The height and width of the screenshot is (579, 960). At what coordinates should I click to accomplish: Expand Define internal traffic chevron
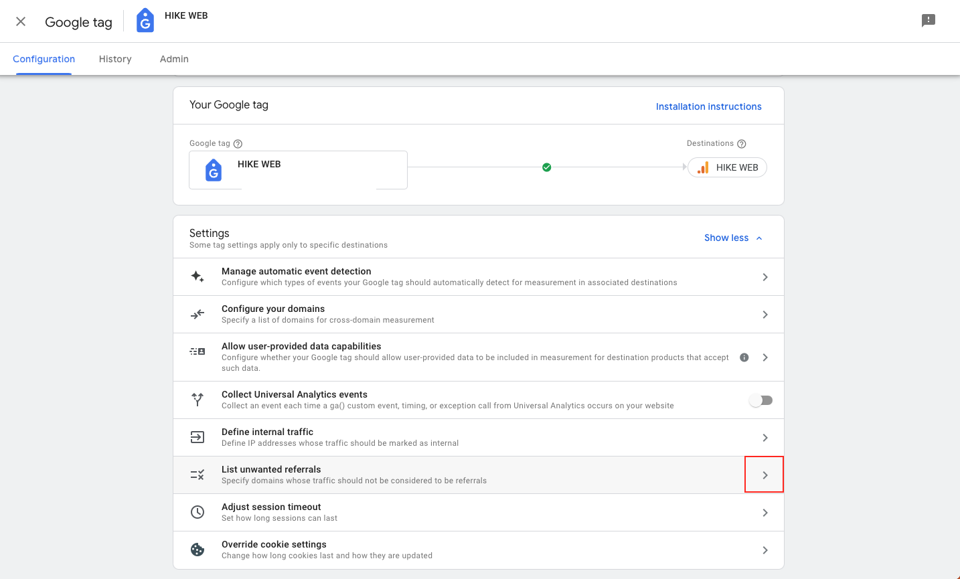pos(765,438)
